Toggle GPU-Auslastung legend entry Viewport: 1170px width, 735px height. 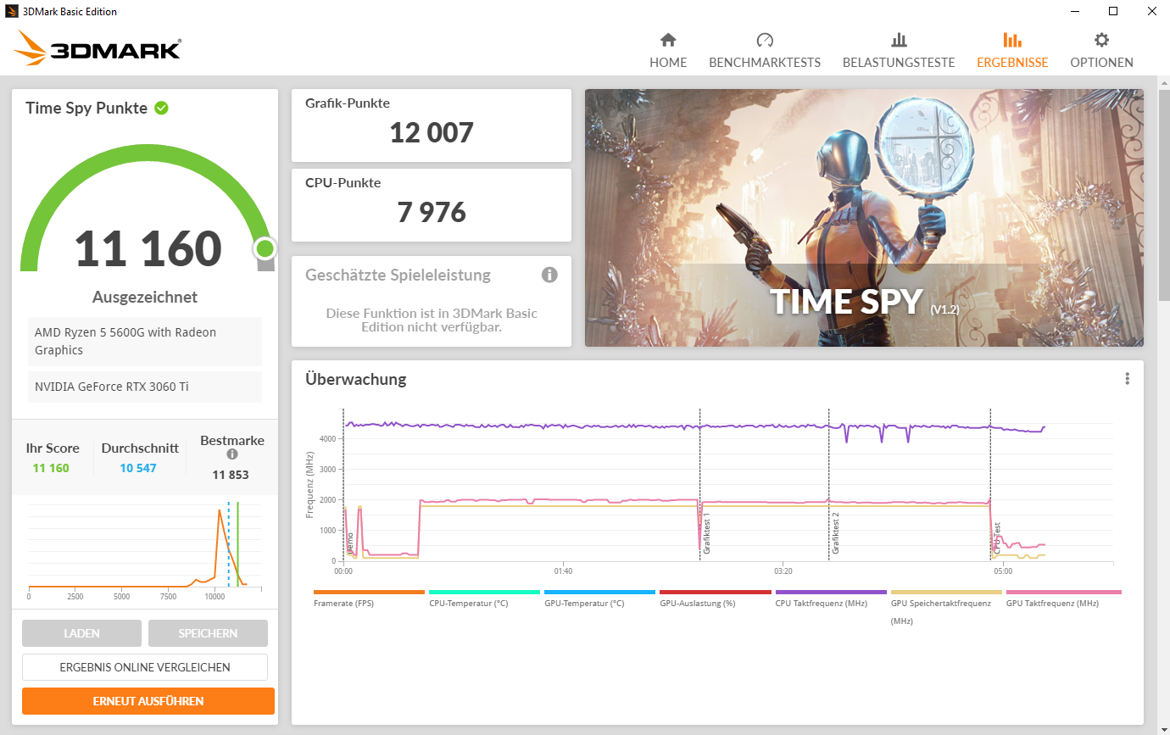click(x=715, y=599)
